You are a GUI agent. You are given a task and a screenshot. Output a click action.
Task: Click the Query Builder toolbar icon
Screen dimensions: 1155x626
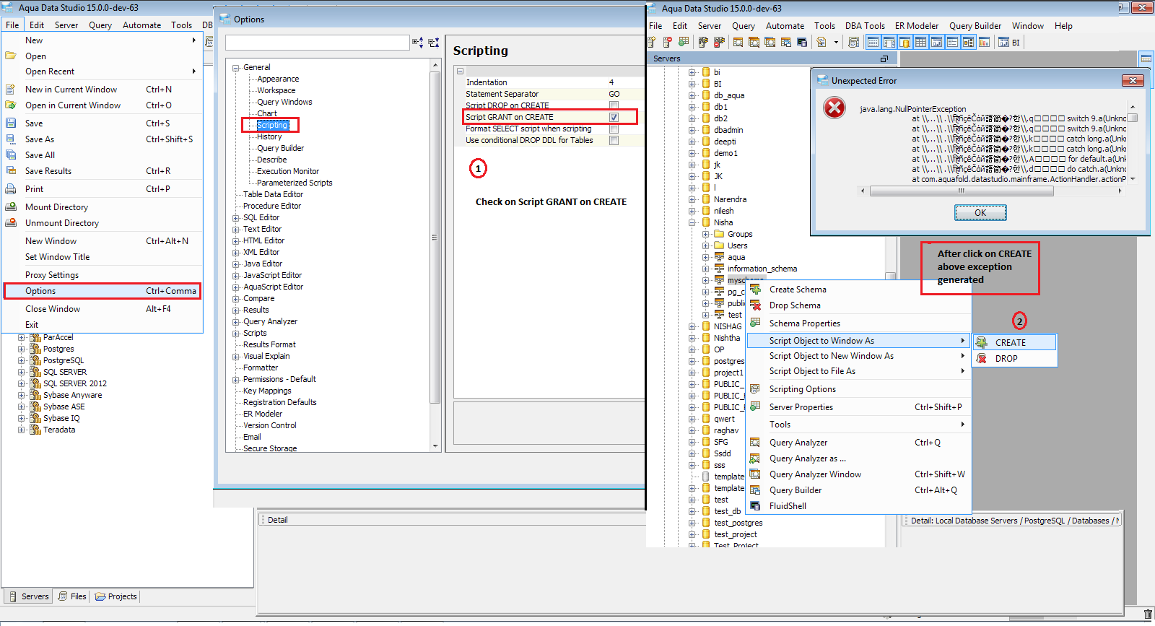tap(786, 43)
